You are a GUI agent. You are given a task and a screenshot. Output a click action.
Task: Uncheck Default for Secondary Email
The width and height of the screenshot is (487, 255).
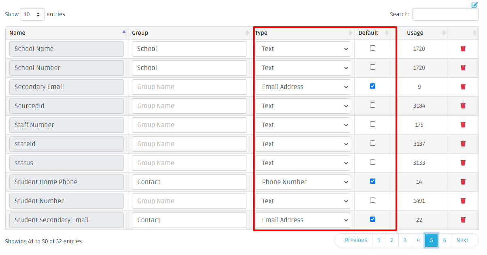(x=372, y=86)
